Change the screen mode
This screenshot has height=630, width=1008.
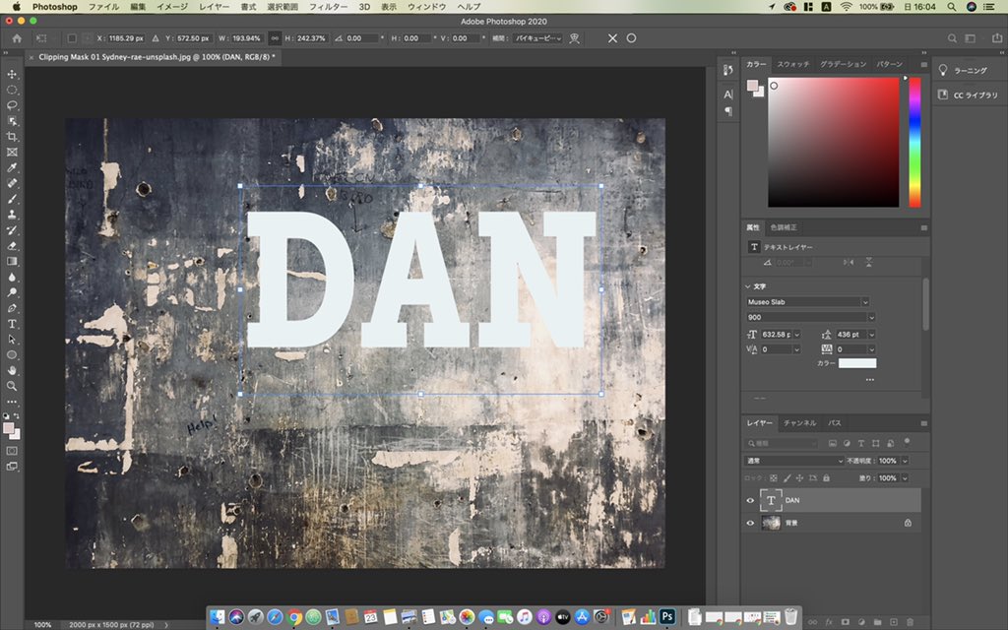point(12,467)
